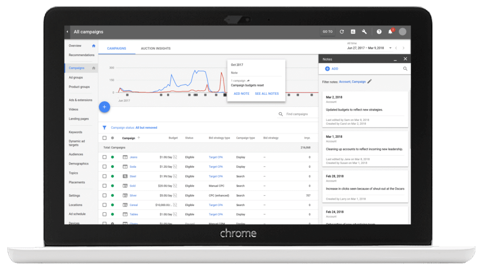The width and height of the screenshot is (479, 268).
Task: Collapse the navigation panel arrow beside All campaigns
Action: [x=67, y=32]
